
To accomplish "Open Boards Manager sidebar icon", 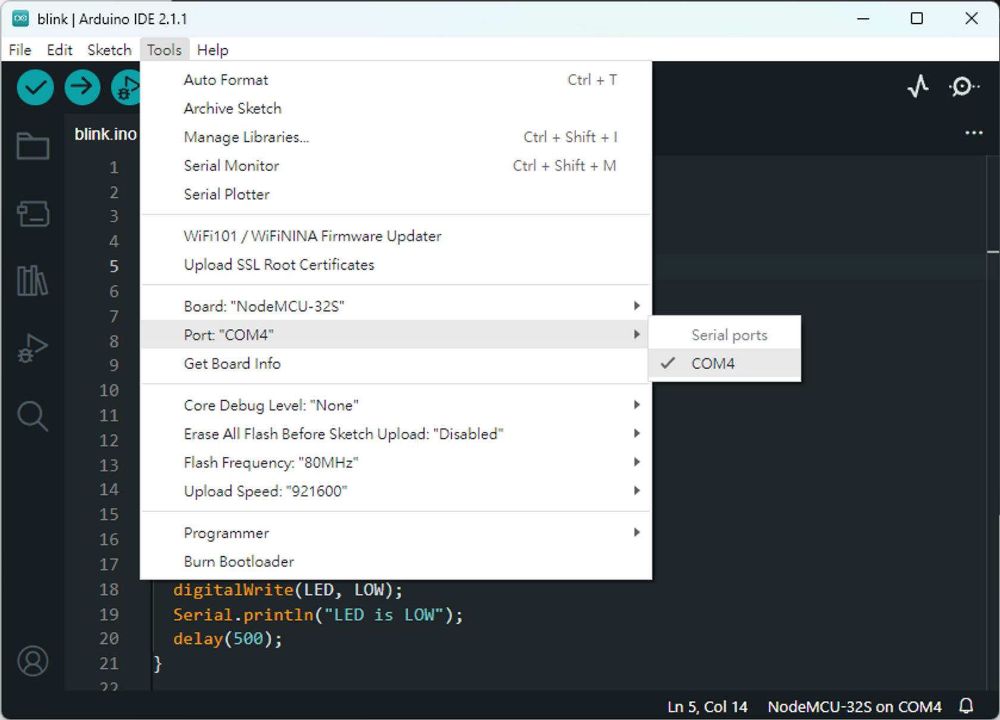I will [33, 214].
